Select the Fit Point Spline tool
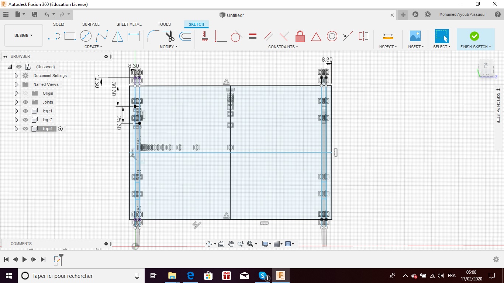This screenshot has height=283, width=504. (102, 36)
